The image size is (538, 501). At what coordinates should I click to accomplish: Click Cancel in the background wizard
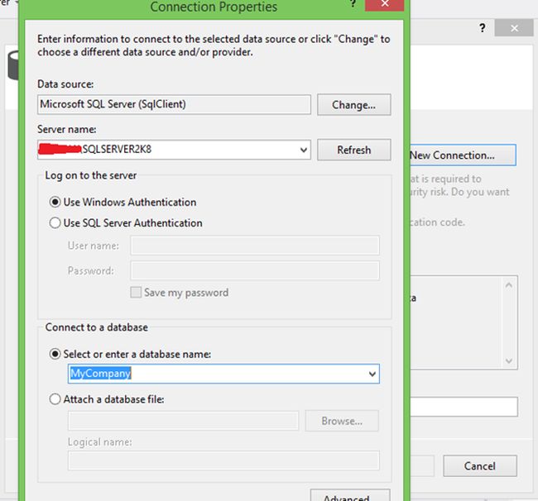[480, 466]
